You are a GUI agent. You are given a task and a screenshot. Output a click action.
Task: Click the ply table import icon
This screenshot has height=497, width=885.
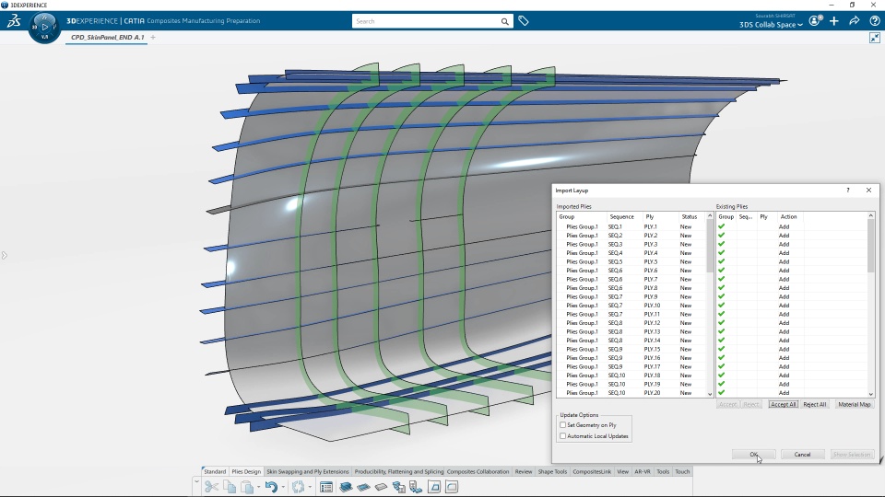(x=399, y=487)
